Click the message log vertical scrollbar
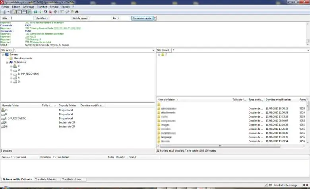This screenshot has width=310, height=189. tap(308, 34)
